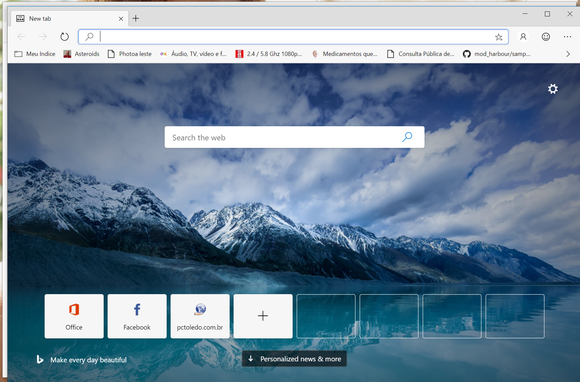This screenshot has width=580, height=382.
Task: Go back to the previous page
Action: [x=22, y=37]
